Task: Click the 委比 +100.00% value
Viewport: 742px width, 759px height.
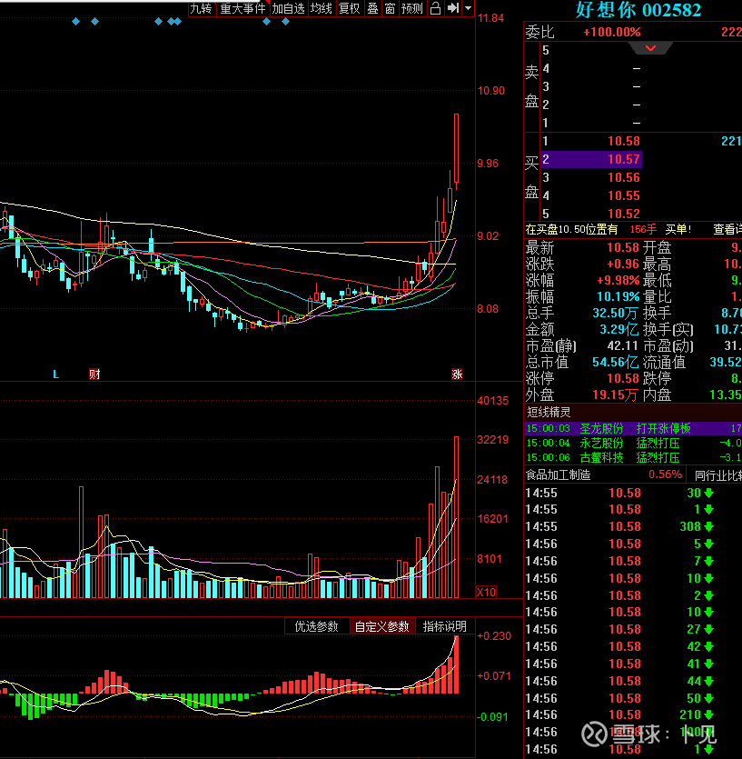Action: [612, 32]
